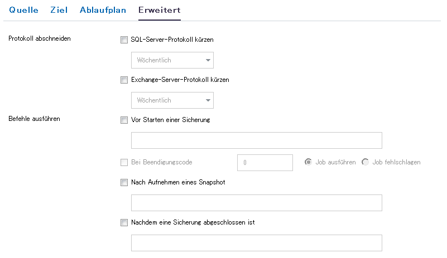Go to the Ablaufplan tab
Image resolution: width=447 pixels, height=258 pixels.
103,10
